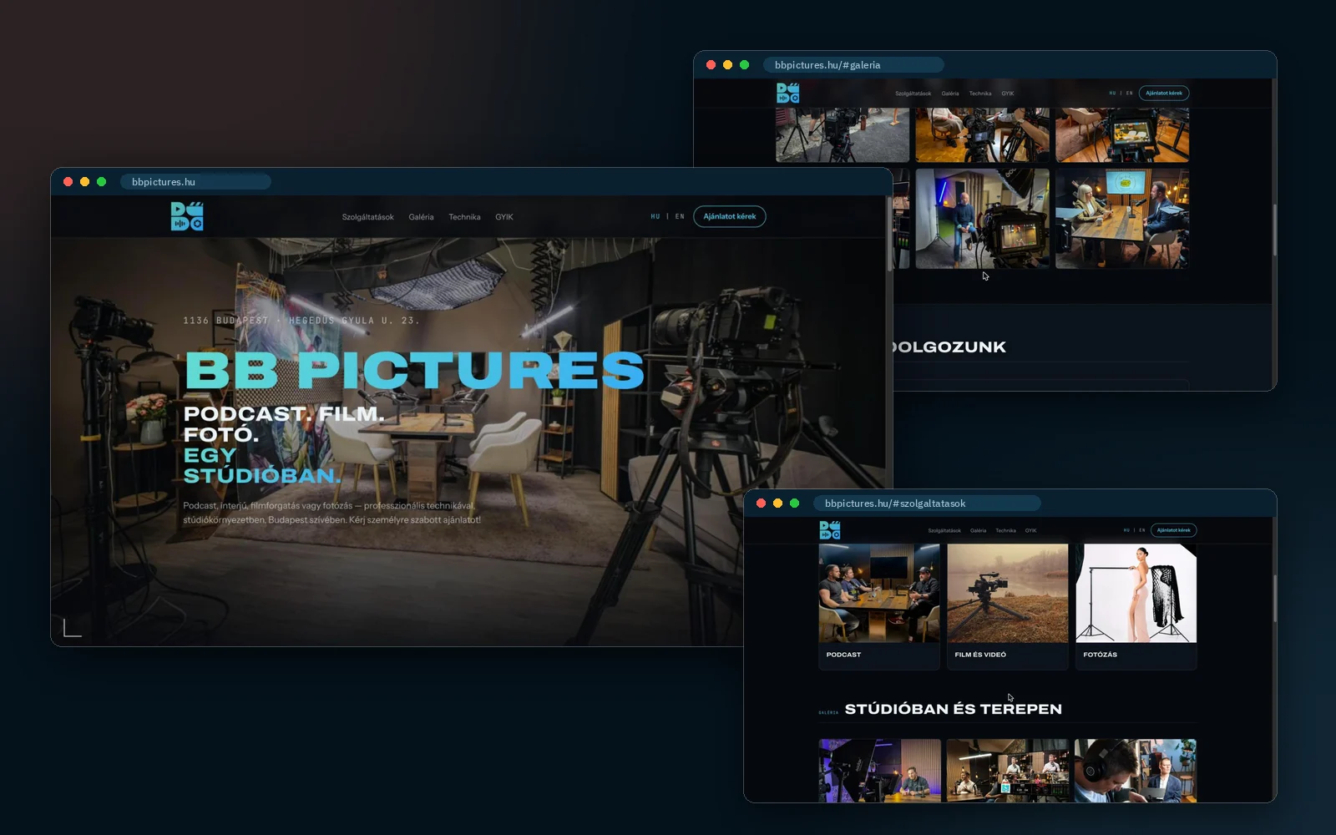This screenshot has height=835, width=1336.
Task: Open the bottom-middle group-at-table photo
Action: [x=1008, y=771]
